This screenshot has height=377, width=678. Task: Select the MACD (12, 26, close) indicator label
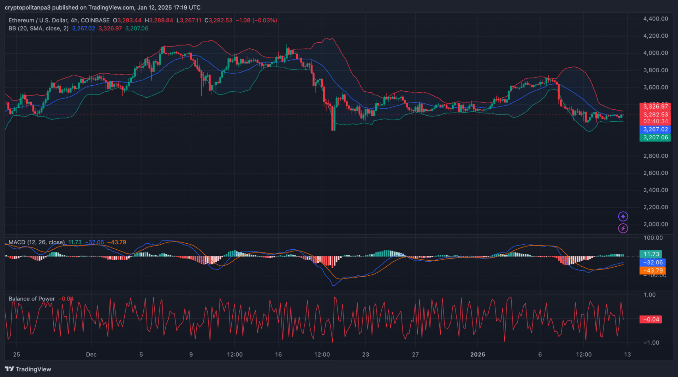pyautogui.click(x=36, y=242)
